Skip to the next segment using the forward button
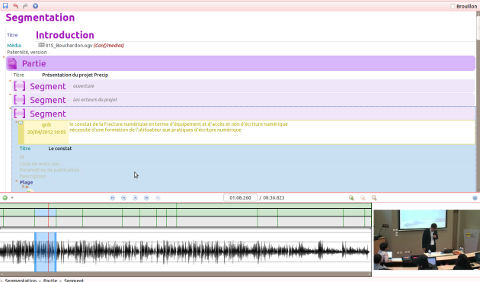The height and width of the screenshot is (282, 480). (x=146, y=198)
